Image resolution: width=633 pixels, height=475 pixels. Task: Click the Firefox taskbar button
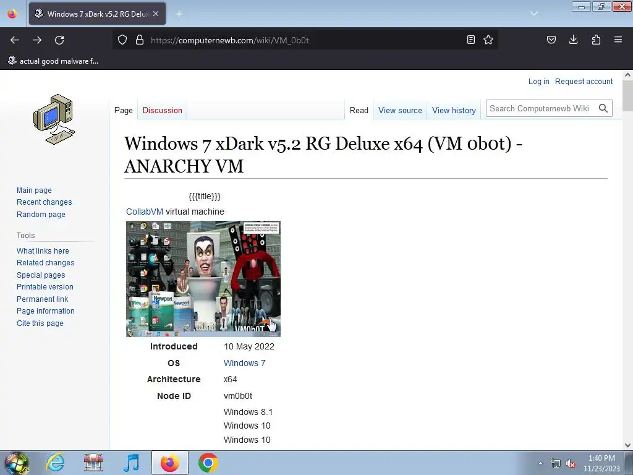(170, 463)
